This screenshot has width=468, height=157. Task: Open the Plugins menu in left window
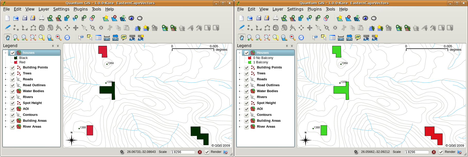(x=80, y=9)
